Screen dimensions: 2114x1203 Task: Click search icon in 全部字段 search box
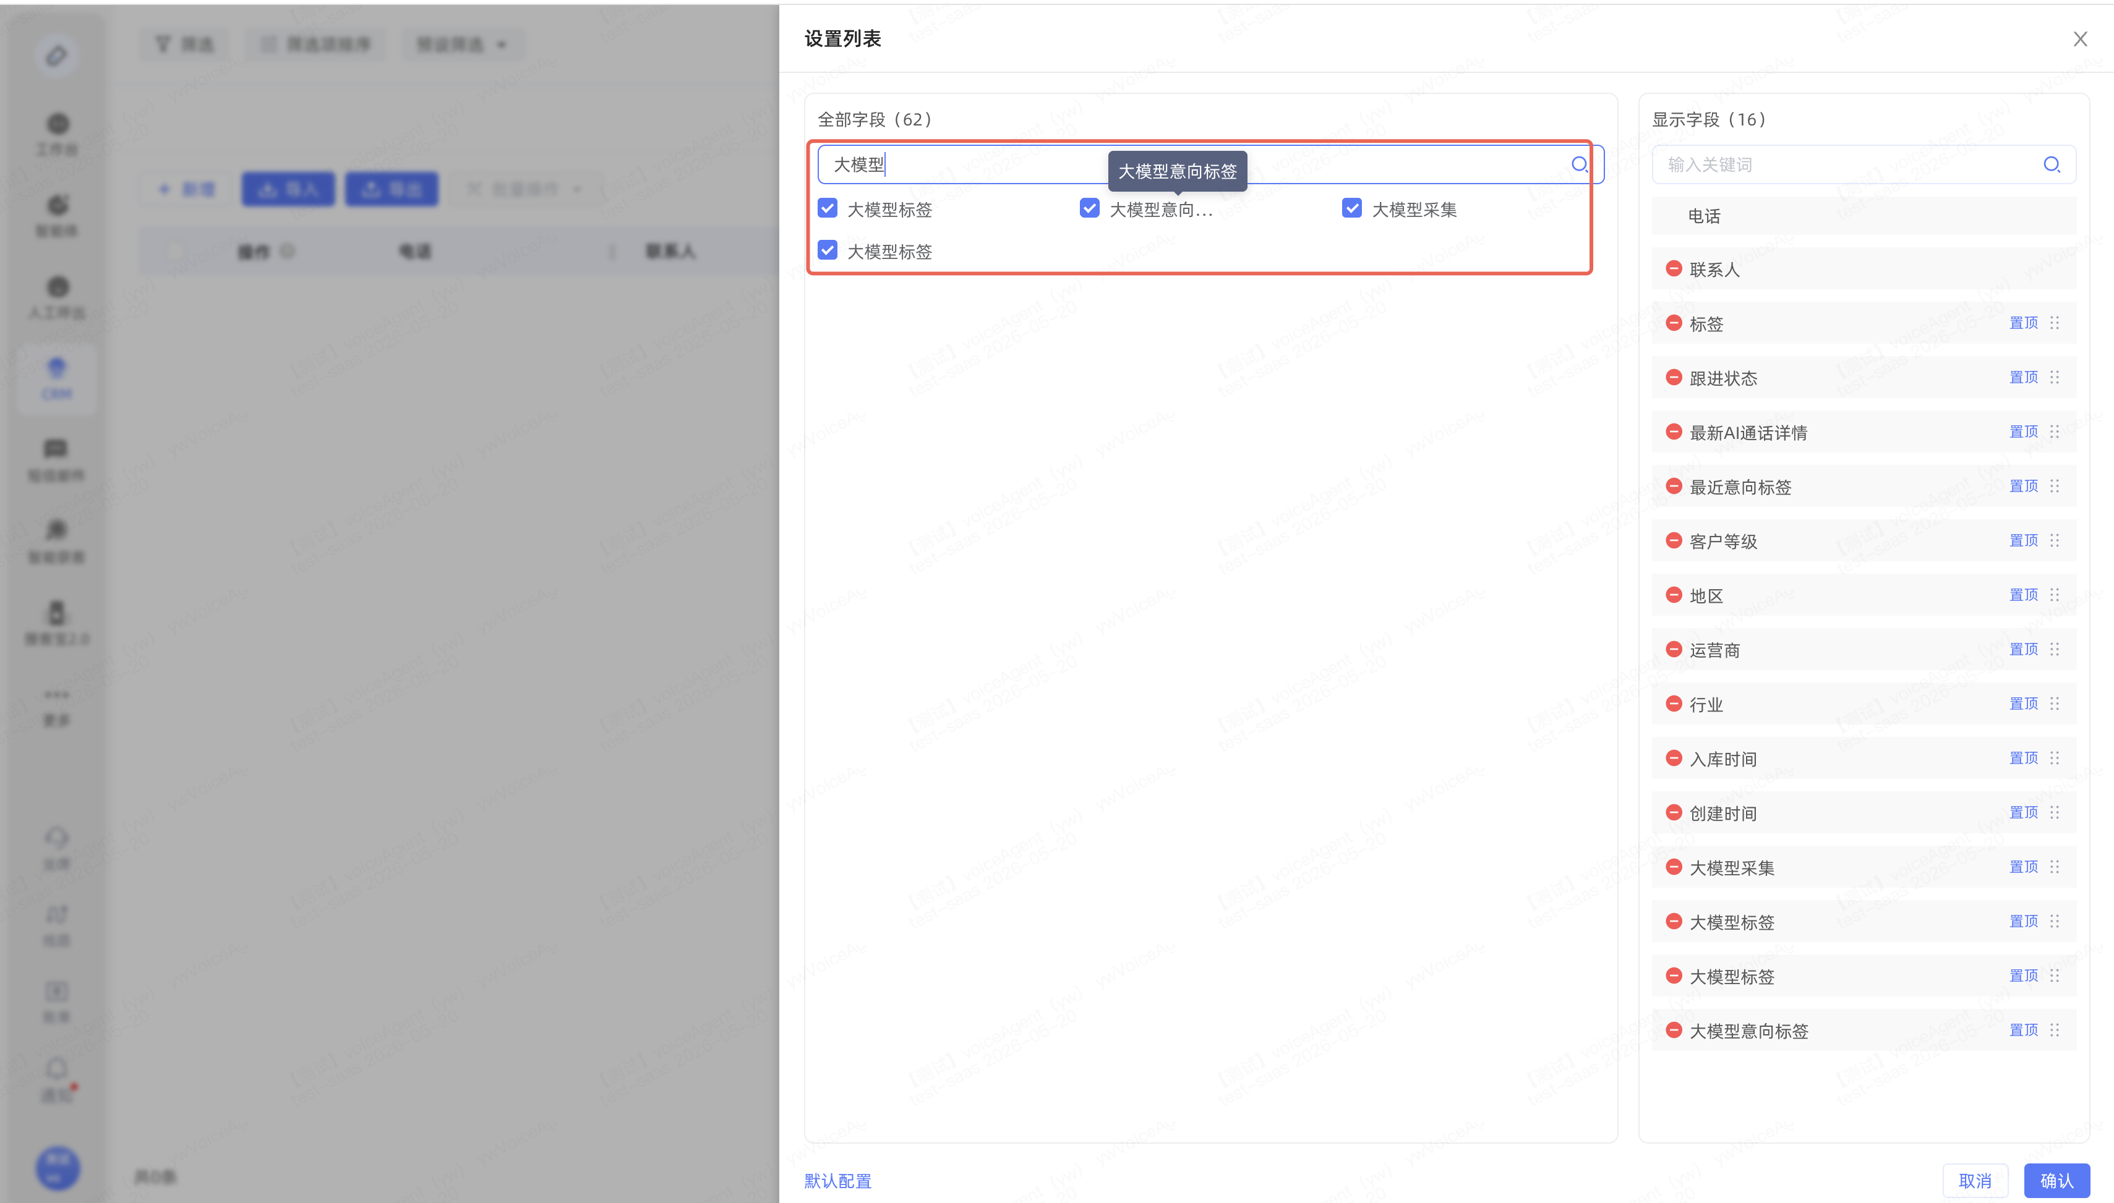click(1578, 164)
